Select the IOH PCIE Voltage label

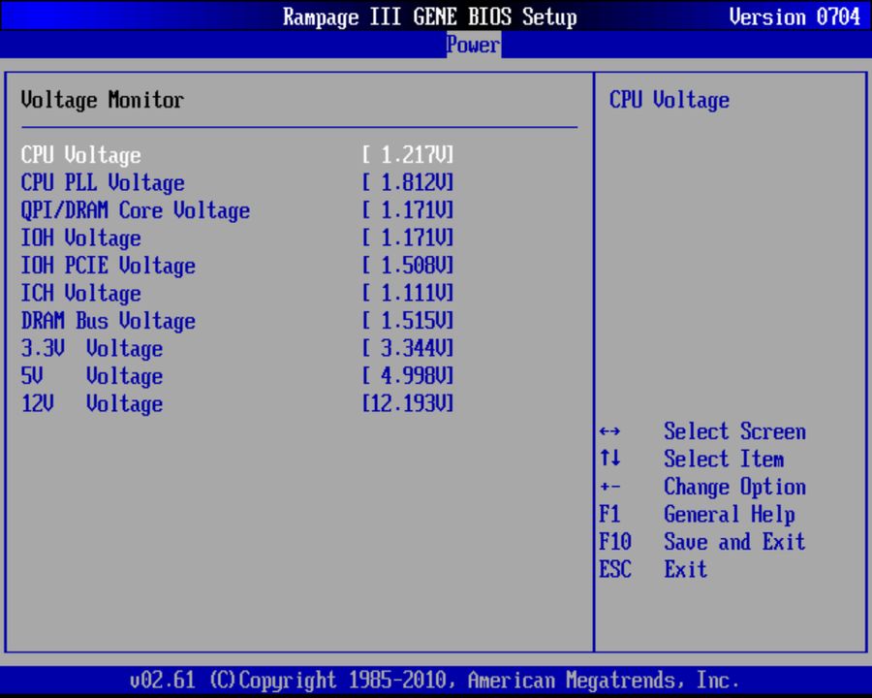tap(108, 266)
